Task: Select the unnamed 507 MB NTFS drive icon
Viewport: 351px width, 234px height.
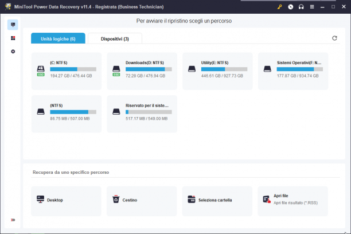Action: [41, 112]
